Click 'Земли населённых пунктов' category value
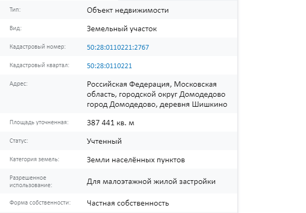Viewport: 306px width, 213px height. pos(136,160)
